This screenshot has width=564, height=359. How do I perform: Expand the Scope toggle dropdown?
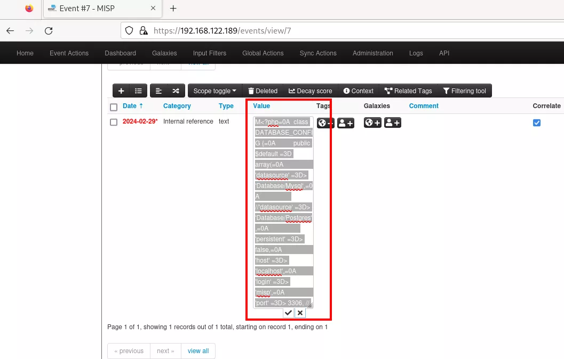coord(215,91)
